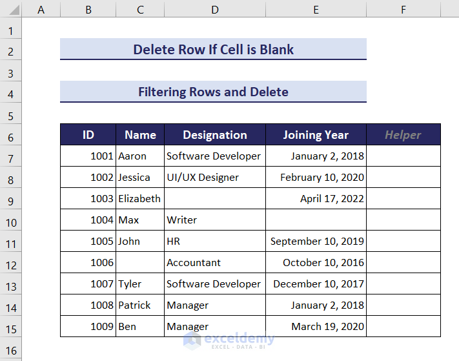Click the Helper table header cell
The height and width of the screenshot is (361, 459).
click(403, 135)
